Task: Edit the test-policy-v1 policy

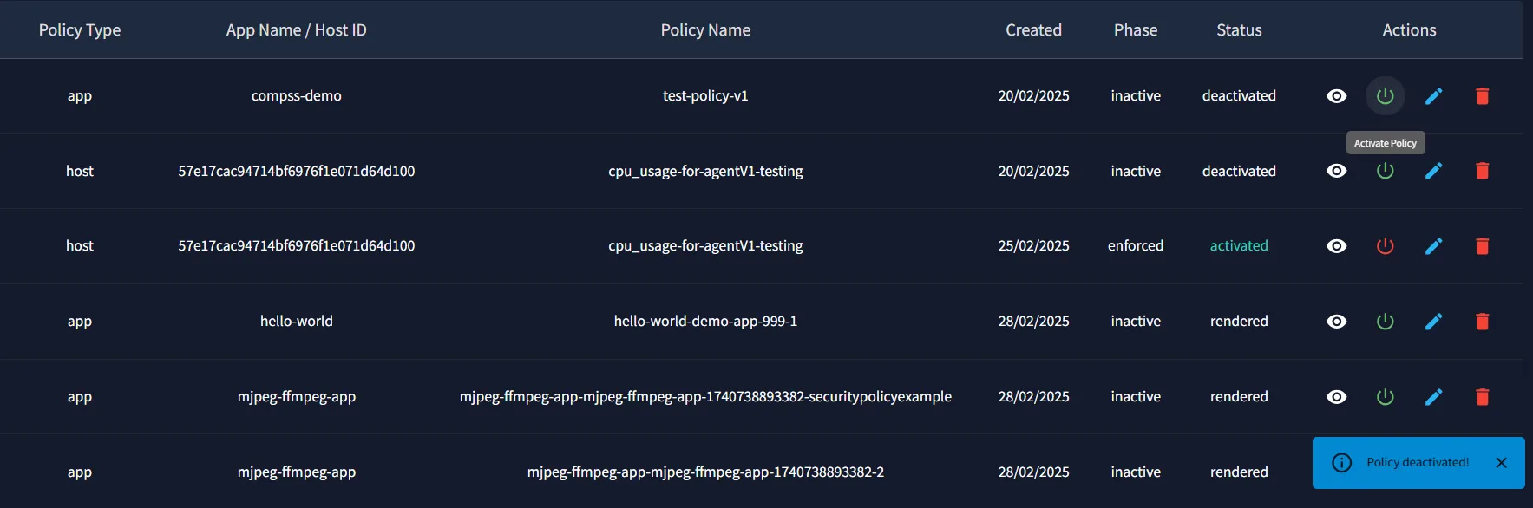Action: 1433,96
